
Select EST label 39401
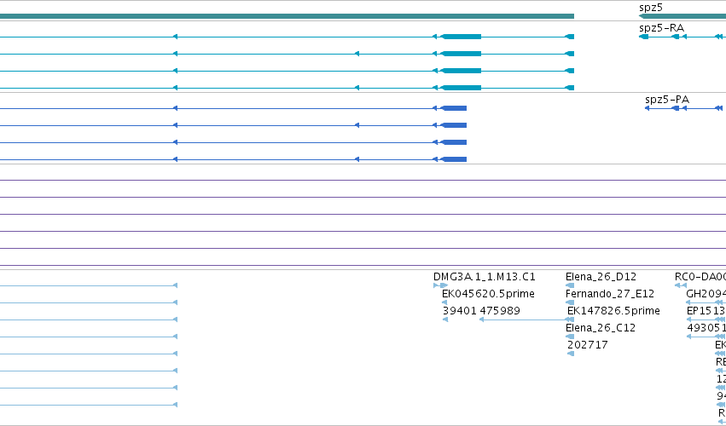(x=459, y=311)
